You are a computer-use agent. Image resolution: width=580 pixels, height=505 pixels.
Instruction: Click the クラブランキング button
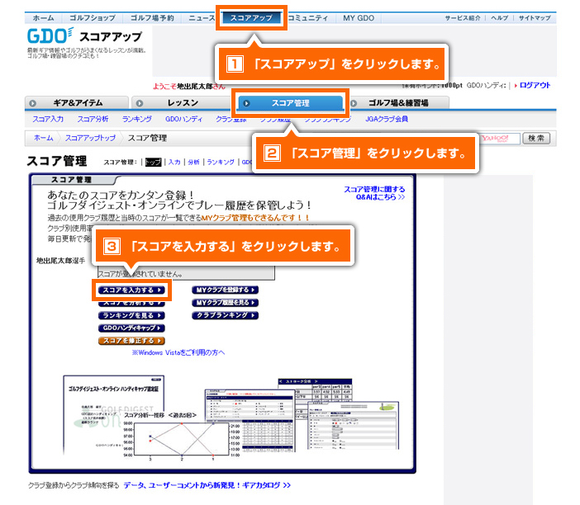pyautogui.click(x=226, y=315)
